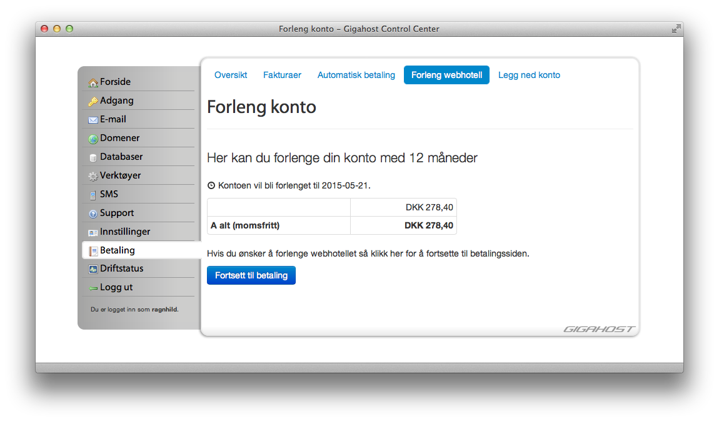Open the Legg ned konto tab
This screenshot has width=719, height=422.
(529, 75)
